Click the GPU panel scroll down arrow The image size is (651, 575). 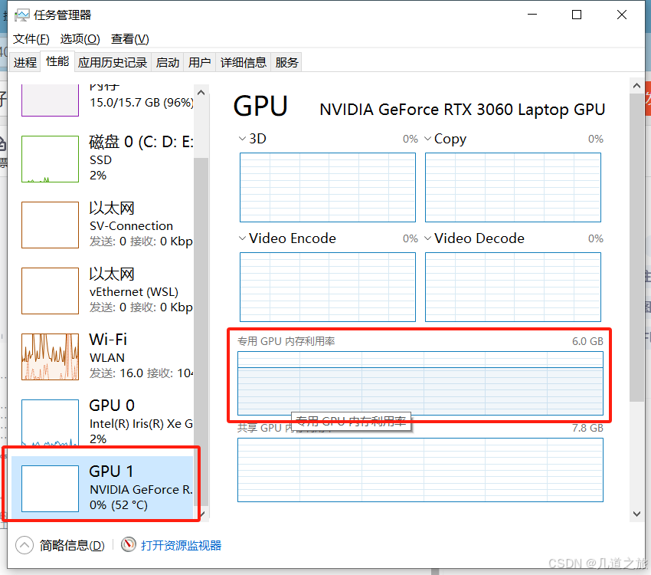coord(636,514)
